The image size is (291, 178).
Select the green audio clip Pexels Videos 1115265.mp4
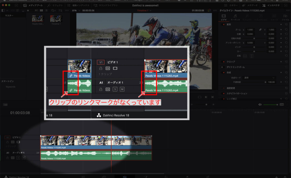96,155
